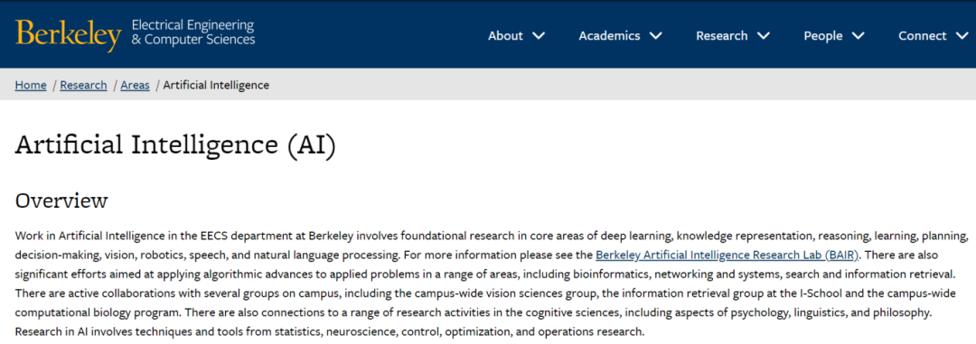Click the Artificial Intelligence (AI) page title
Image resolution: width=976 pixels, height=344 pixels.
coord(175,146)
